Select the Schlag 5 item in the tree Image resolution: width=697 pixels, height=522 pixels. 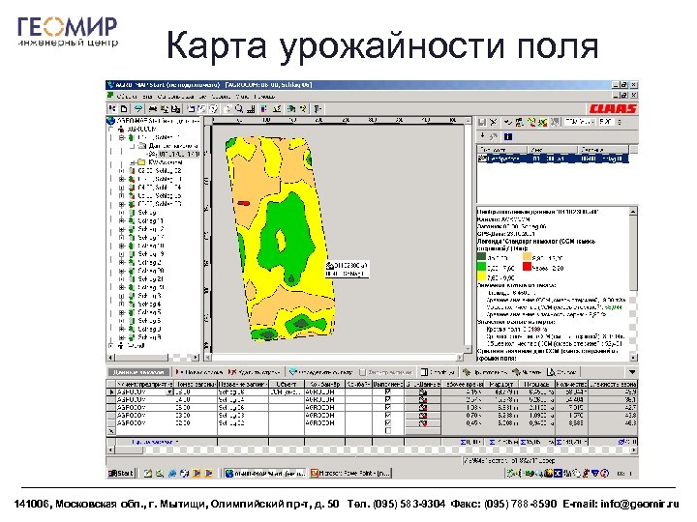pos(149,312)
